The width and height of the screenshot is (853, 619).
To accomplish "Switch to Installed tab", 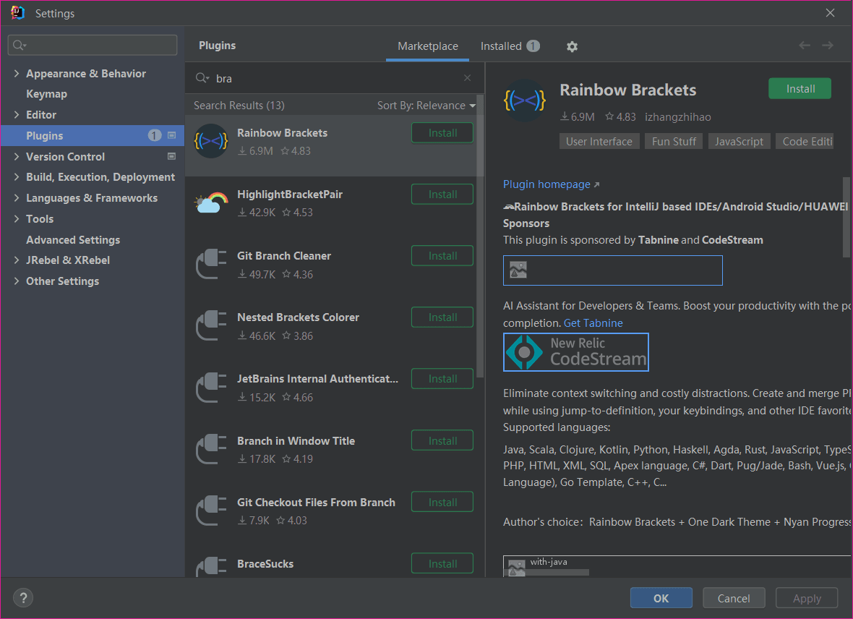I will pyautogui.click(x=510, y=46).
